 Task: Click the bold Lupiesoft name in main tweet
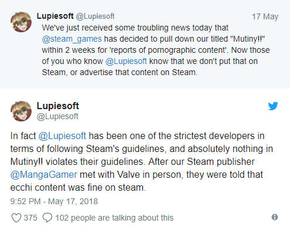click(58, 106)
